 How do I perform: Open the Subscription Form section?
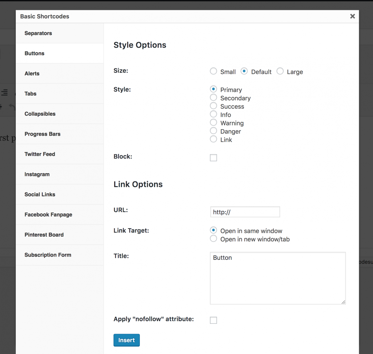pyautogui.click(x=48, y=255)
